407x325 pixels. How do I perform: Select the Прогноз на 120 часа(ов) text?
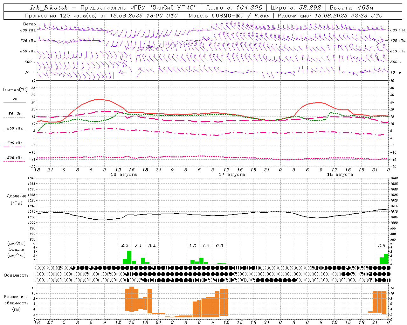click(x=61, y=16)
